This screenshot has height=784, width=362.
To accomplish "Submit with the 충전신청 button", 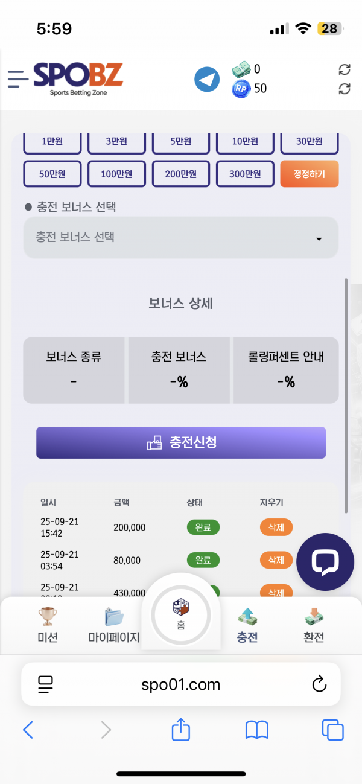I will [x=180, y=443].
